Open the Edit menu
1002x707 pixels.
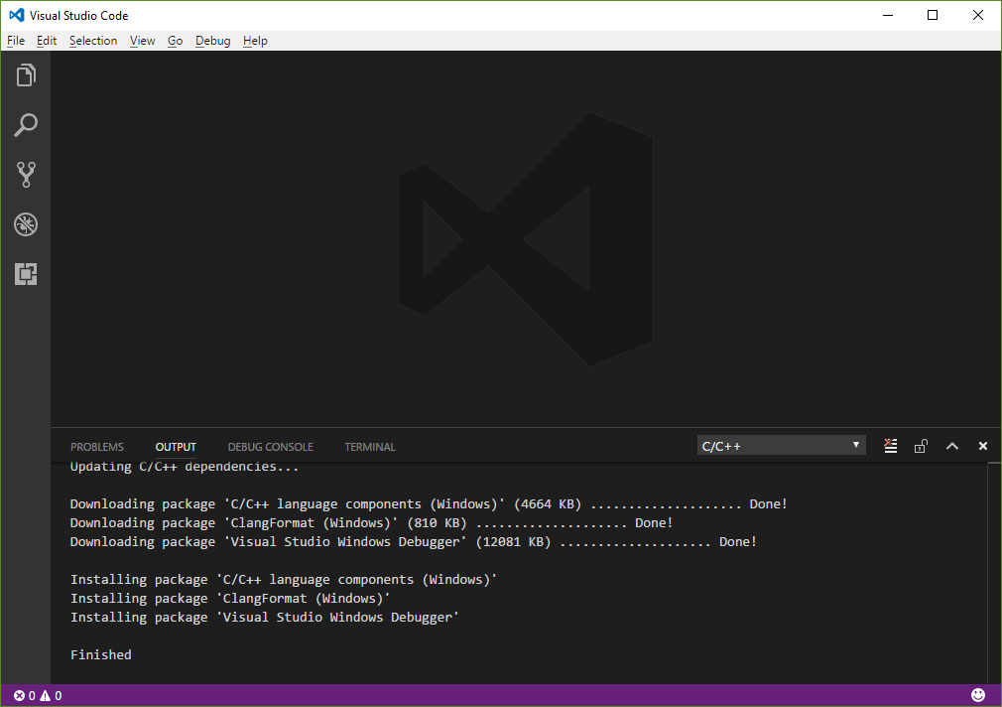pos(47,41)
